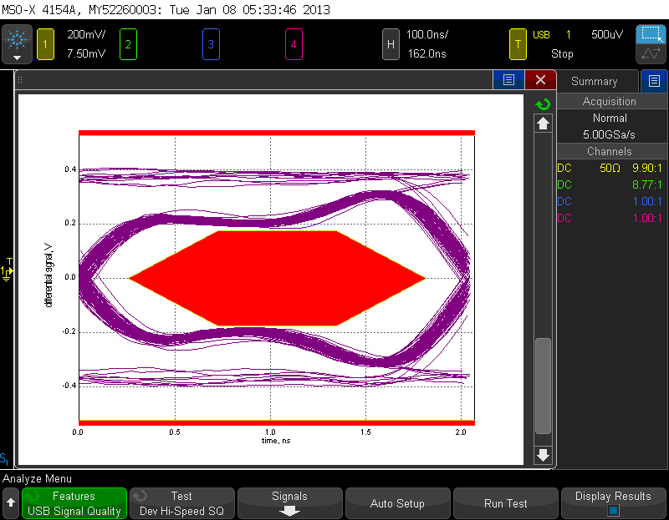
Task: Go back using Analyze Menu up arrow
Action: tap(11, 503)
